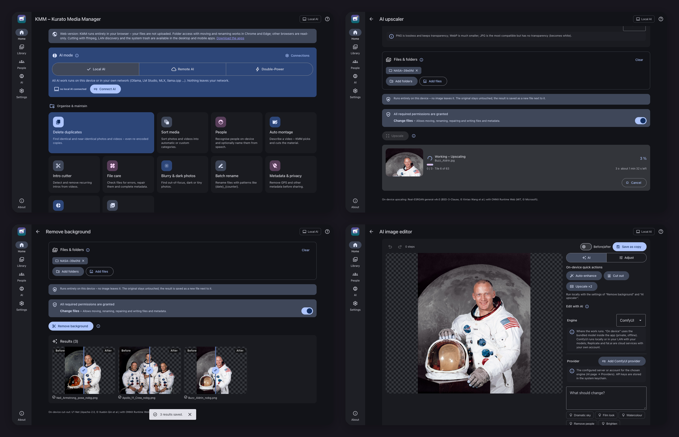The width and height of the screenshot is (679, 437).
Task: Open the Batch rename tool card
Action: pos(236,174)
